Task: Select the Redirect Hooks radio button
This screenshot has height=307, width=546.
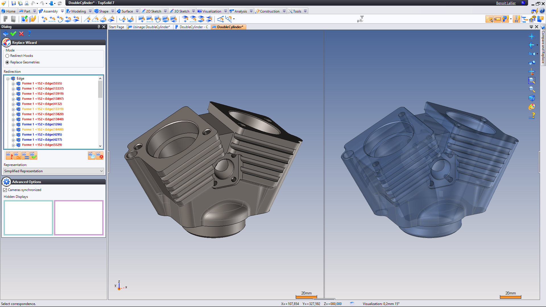Action: tap(7, 56)
